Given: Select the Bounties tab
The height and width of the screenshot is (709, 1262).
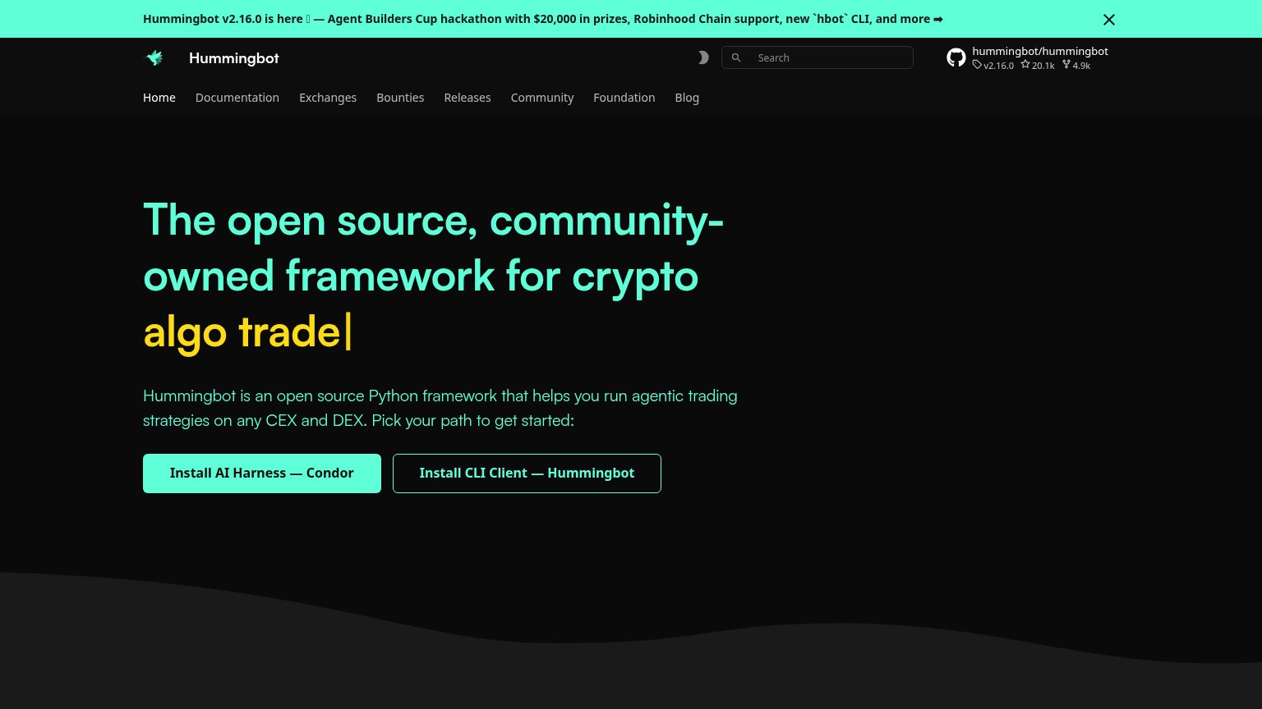Looking at the screenshot, I should [x=400, y=98].
